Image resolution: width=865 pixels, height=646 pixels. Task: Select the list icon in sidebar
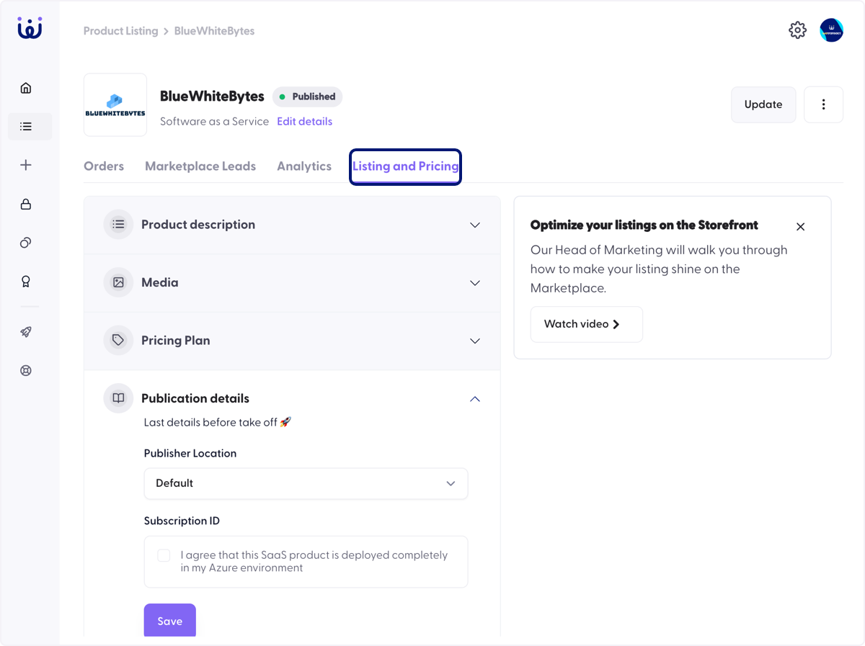(26, 127)
